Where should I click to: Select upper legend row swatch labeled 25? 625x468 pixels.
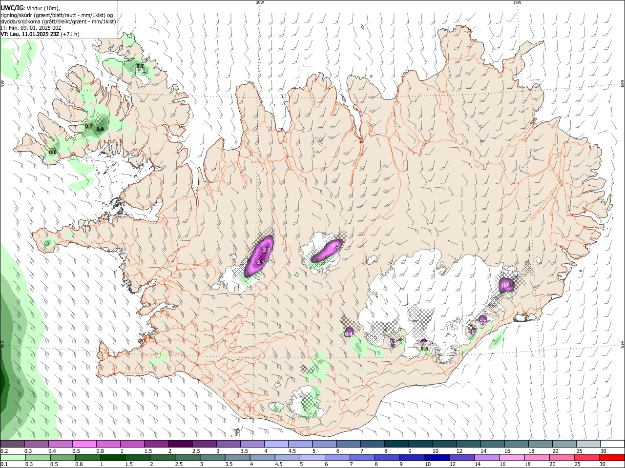pos(588,444)
